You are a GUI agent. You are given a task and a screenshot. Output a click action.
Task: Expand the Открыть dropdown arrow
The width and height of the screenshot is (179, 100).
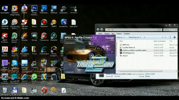tap(124, 37)
